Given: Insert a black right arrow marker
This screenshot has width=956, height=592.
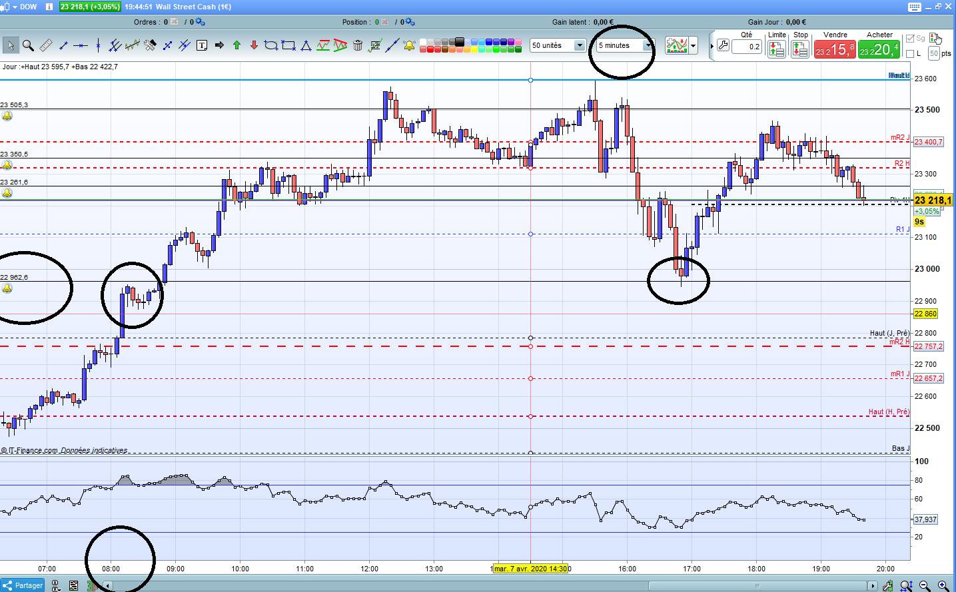Looking at the screenshot, I should point(219,45).
